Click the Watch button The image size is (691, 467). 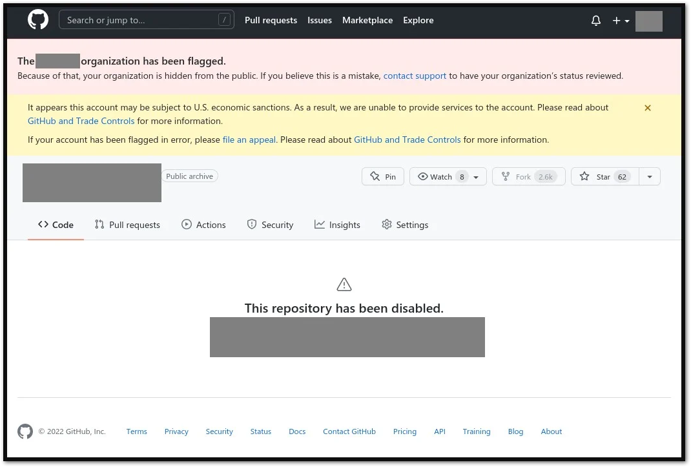pos(448,176)
